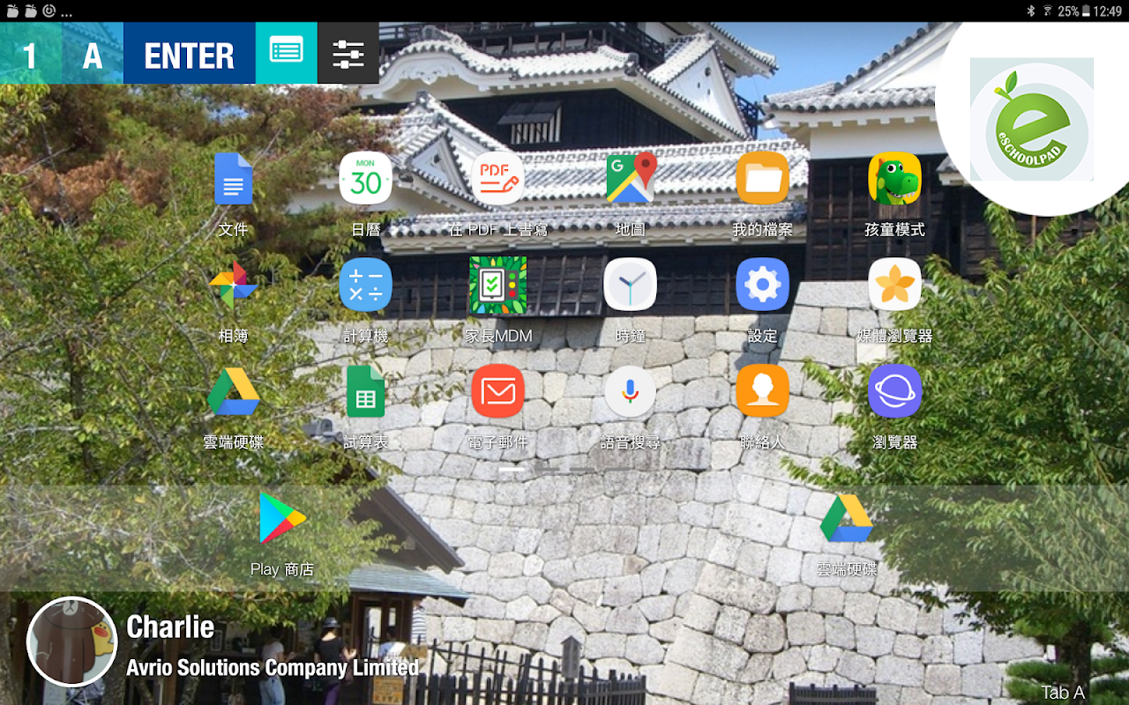Open the 我的檔案 file manager
This screenshot has width=1129, height=705.
pos(762,179)
